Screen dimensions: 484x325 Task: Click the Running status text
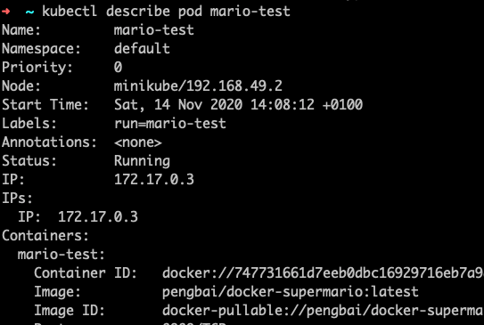click(142, 161)
